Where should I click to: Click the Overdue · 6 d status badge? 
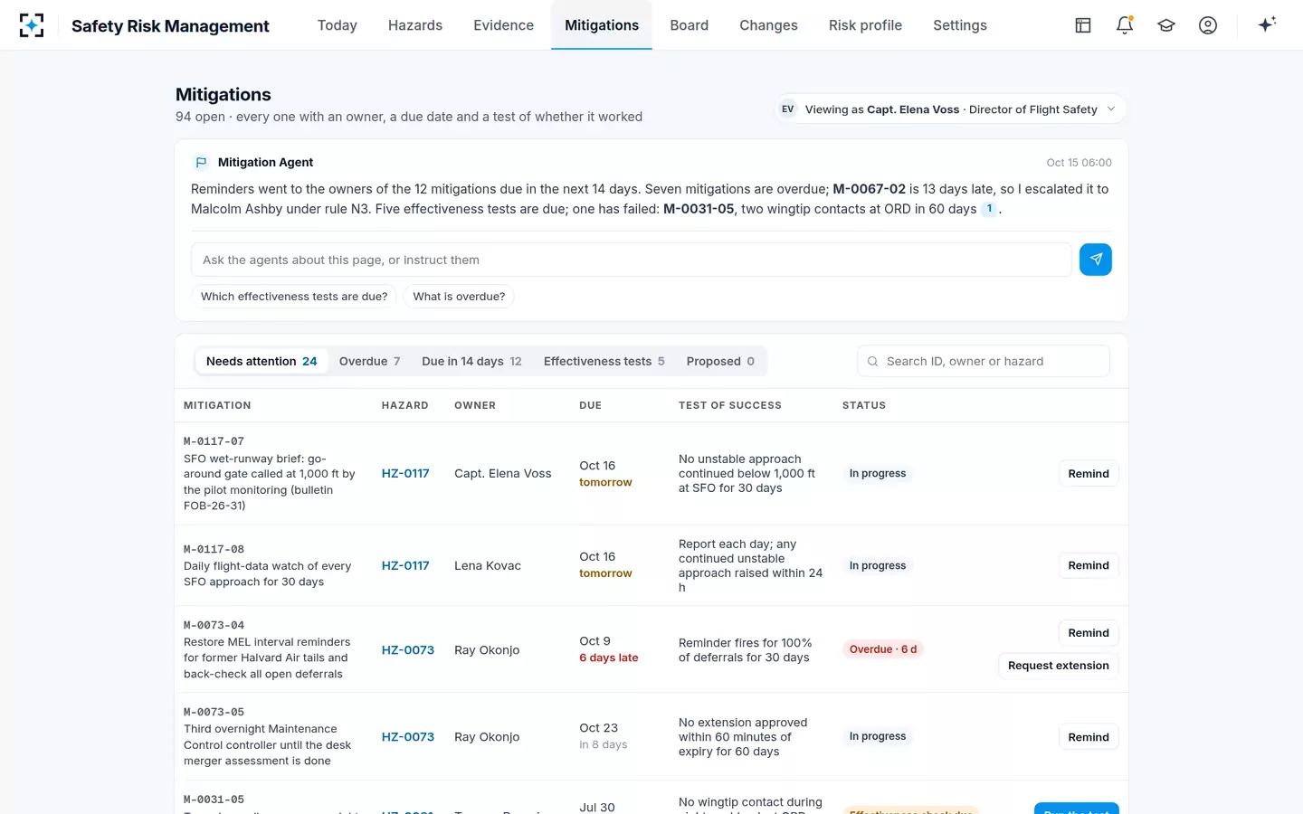(883, 649)
